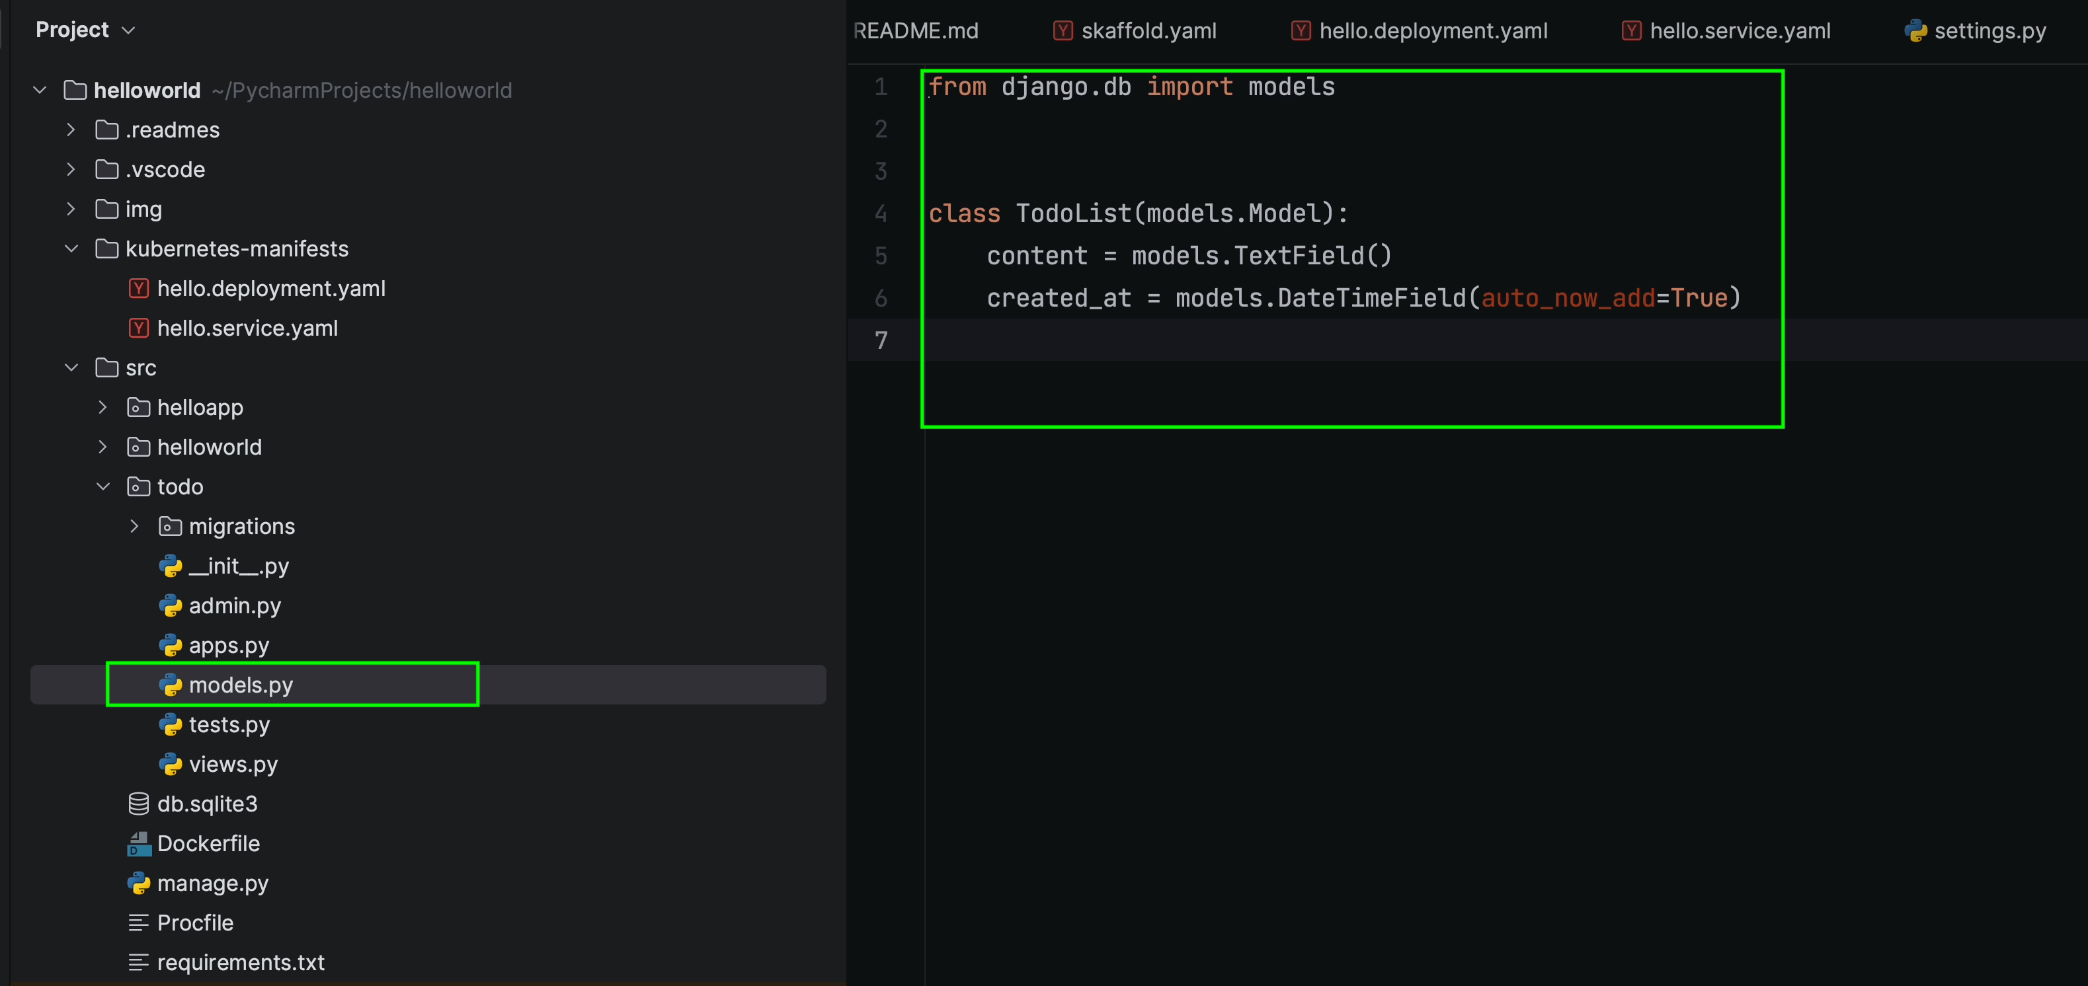Click the Python icon next to admin.py
The image size is (2088, 986).
(171, 605)
